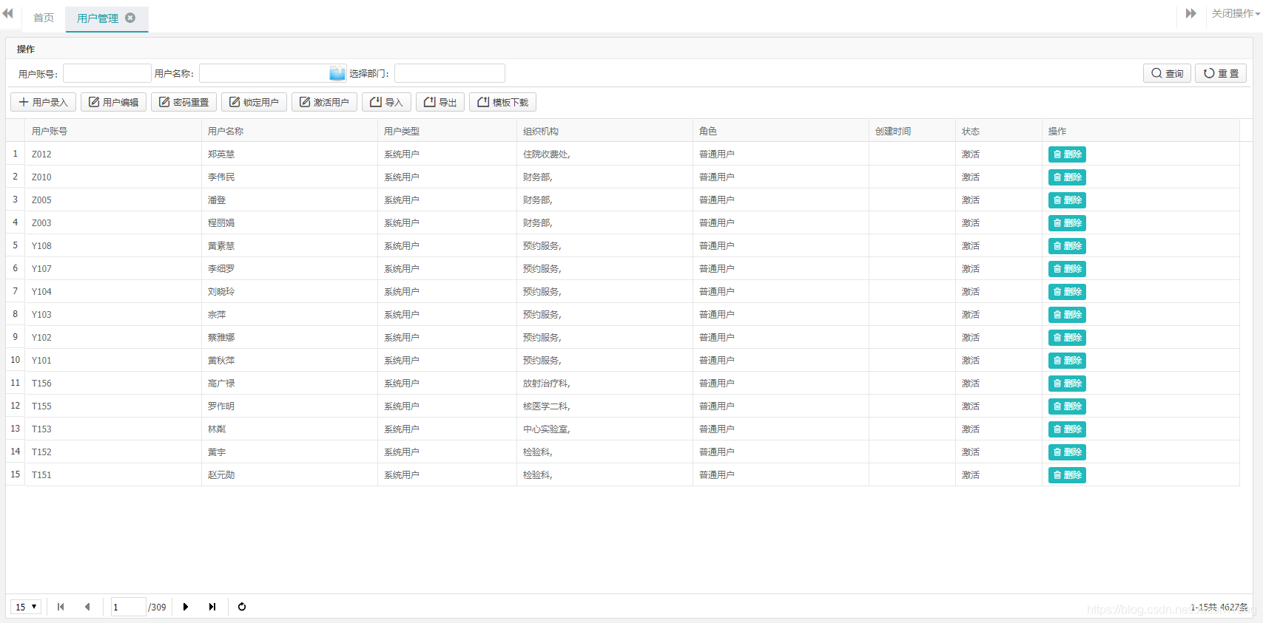Click the 用户编辑 button

tap(113, 102)
